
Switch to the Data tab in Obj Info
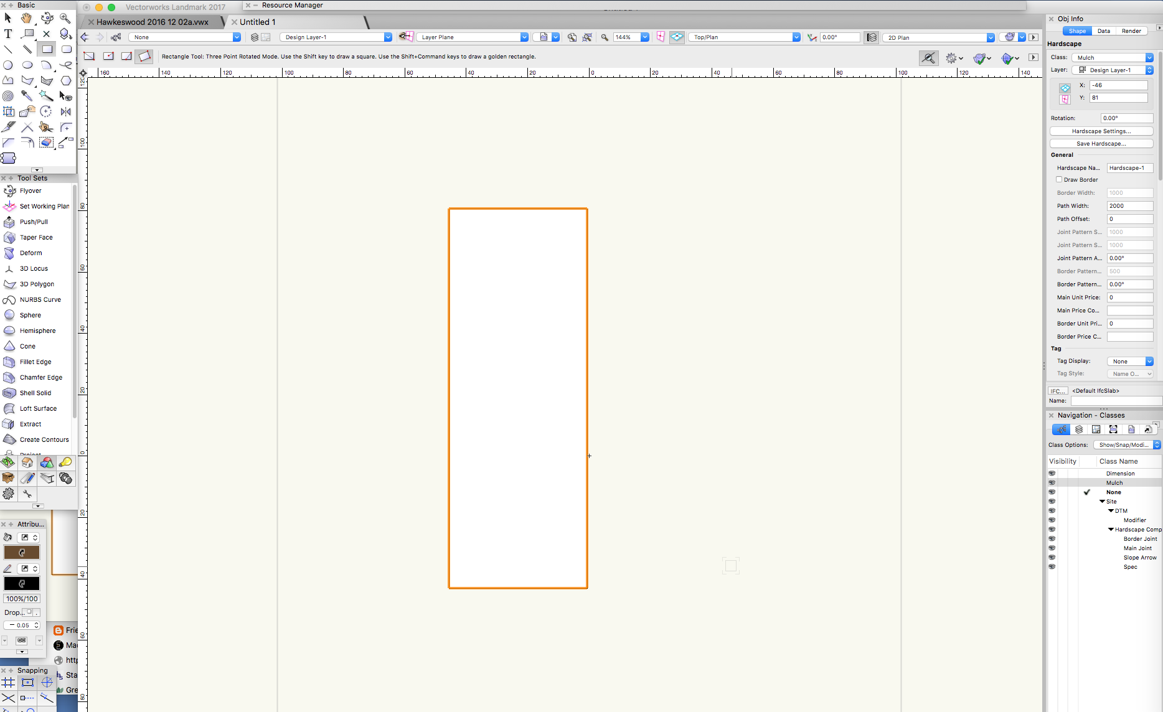pos(1104,30)
